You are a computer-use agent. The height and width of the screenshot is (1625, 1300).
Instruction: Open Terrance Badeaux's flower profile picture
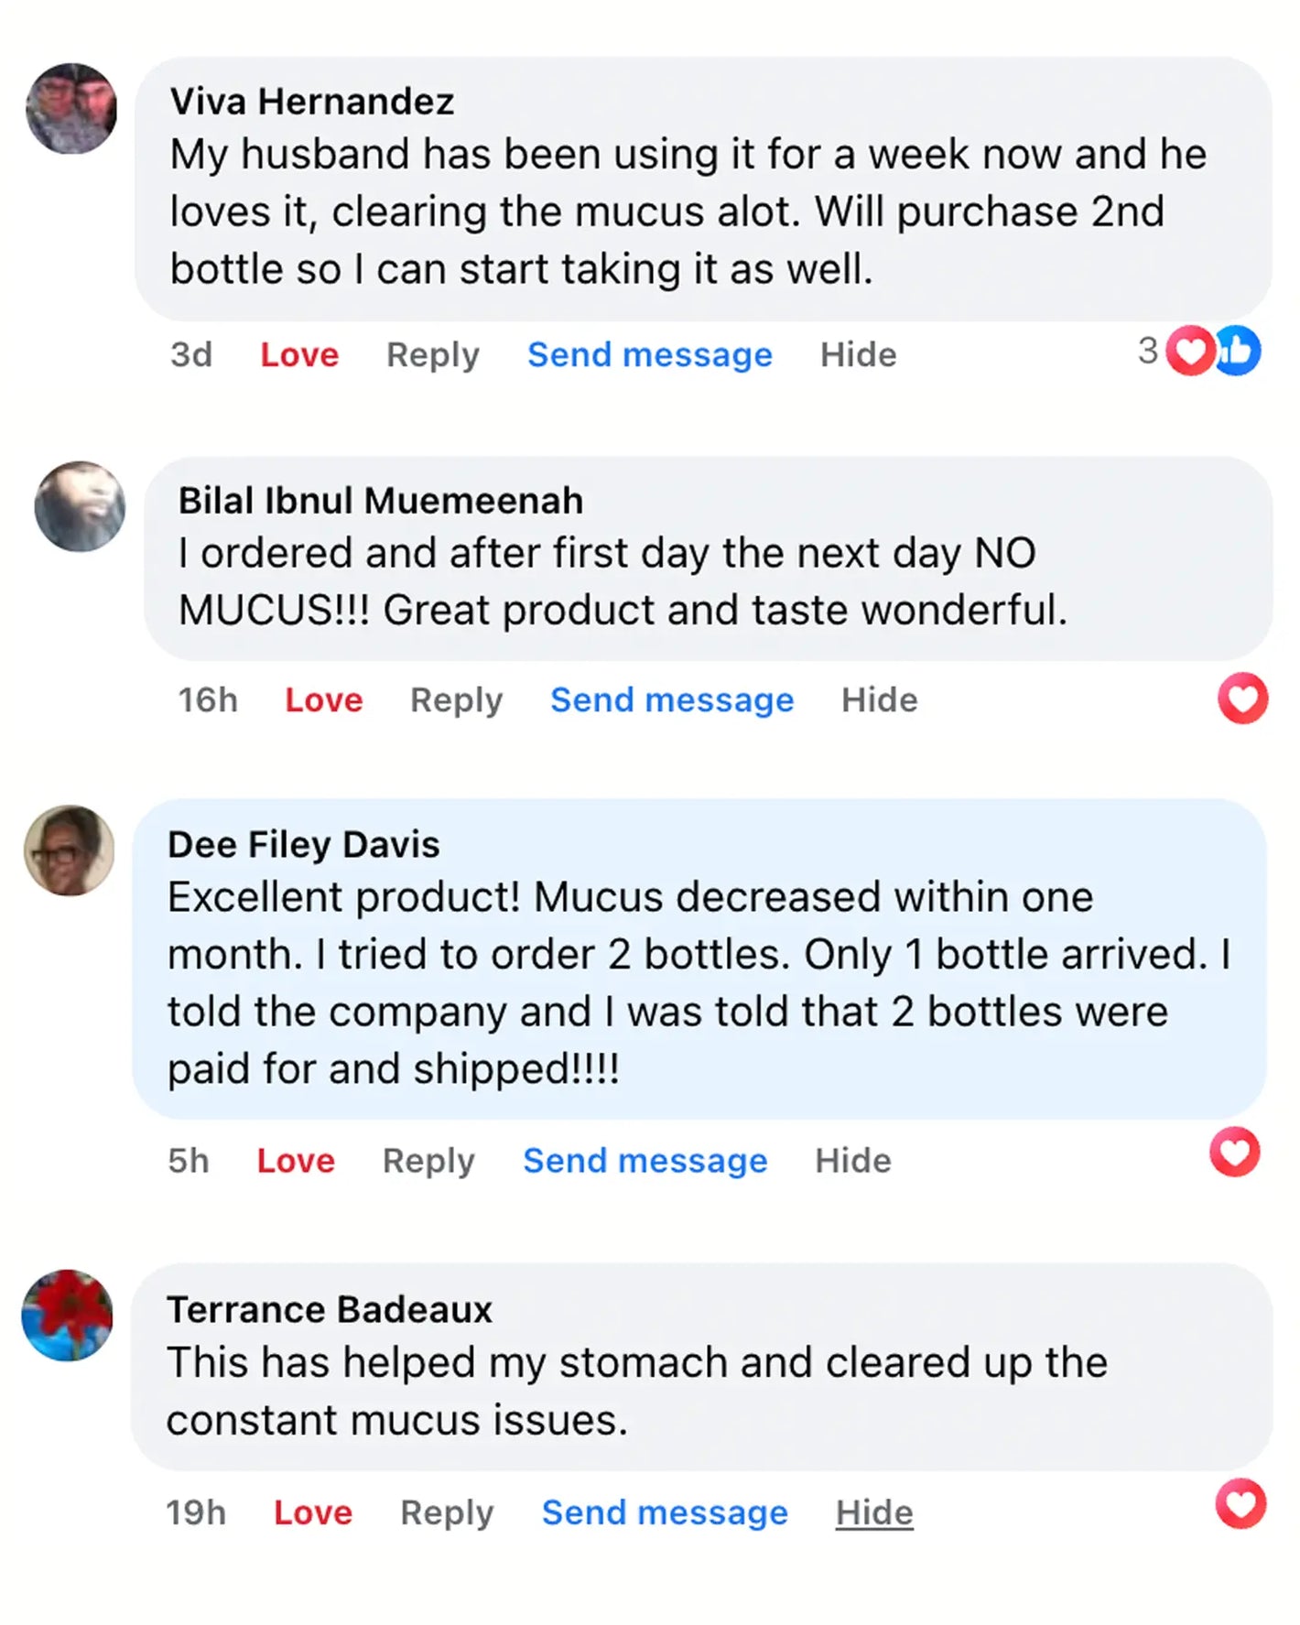pos(68,1315)
